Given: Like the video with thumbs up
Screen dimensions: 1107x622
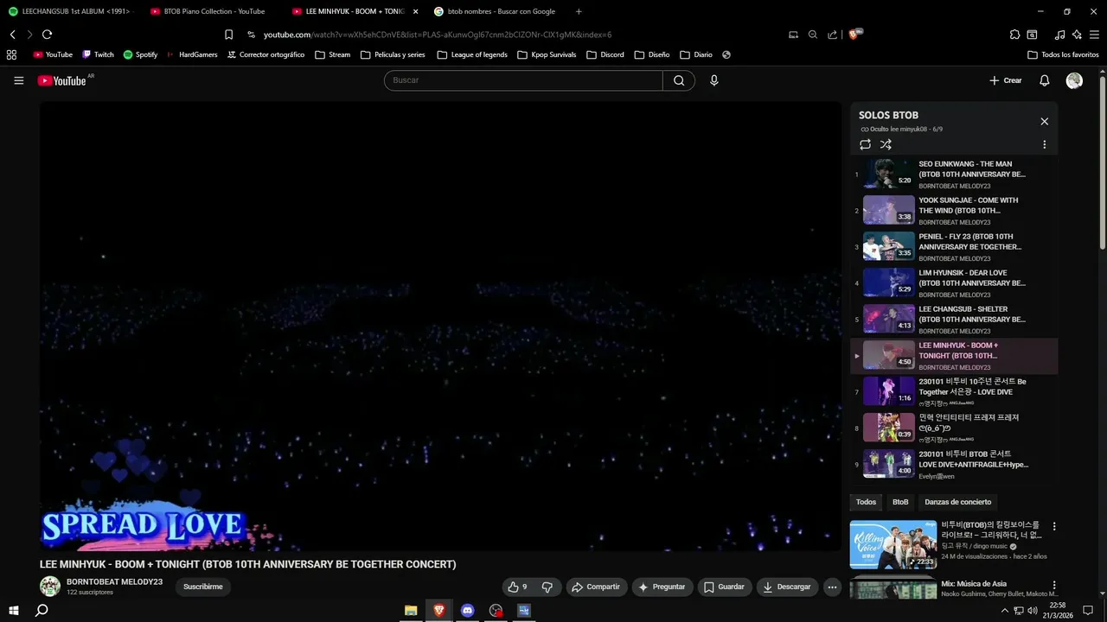Looking at the screenshot, I should (517, 587).
